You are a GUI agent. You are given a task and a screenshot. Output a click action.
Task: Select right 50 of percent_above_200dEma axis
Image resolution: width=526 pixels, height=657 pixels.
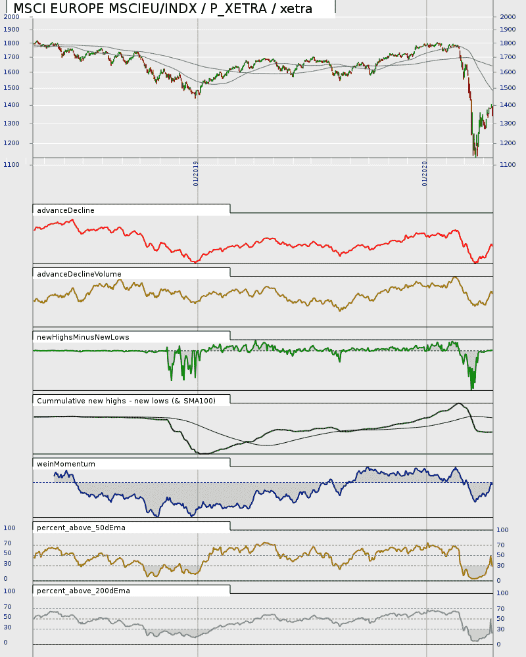pos(501,619)
